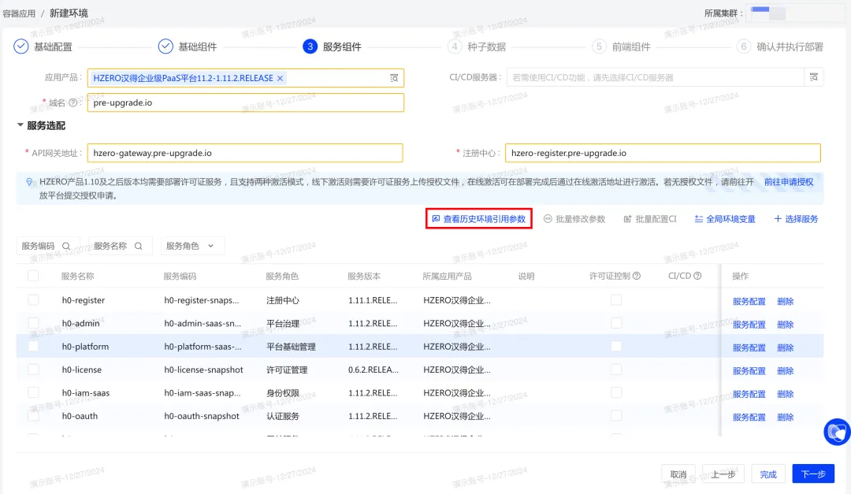Screen dimensions: 851x494
Task: Click the license control help icon
Action: 637,276
